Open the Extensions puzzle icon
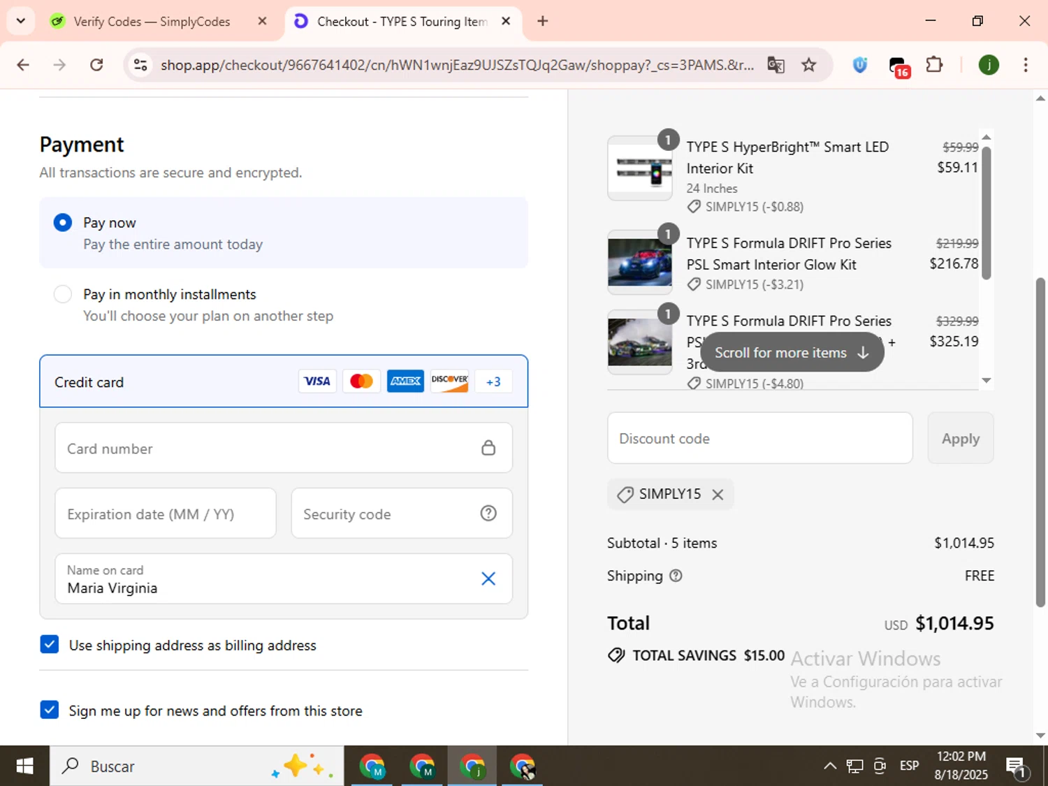Screen dimensions: 1048x786 [x=934, y=65]
